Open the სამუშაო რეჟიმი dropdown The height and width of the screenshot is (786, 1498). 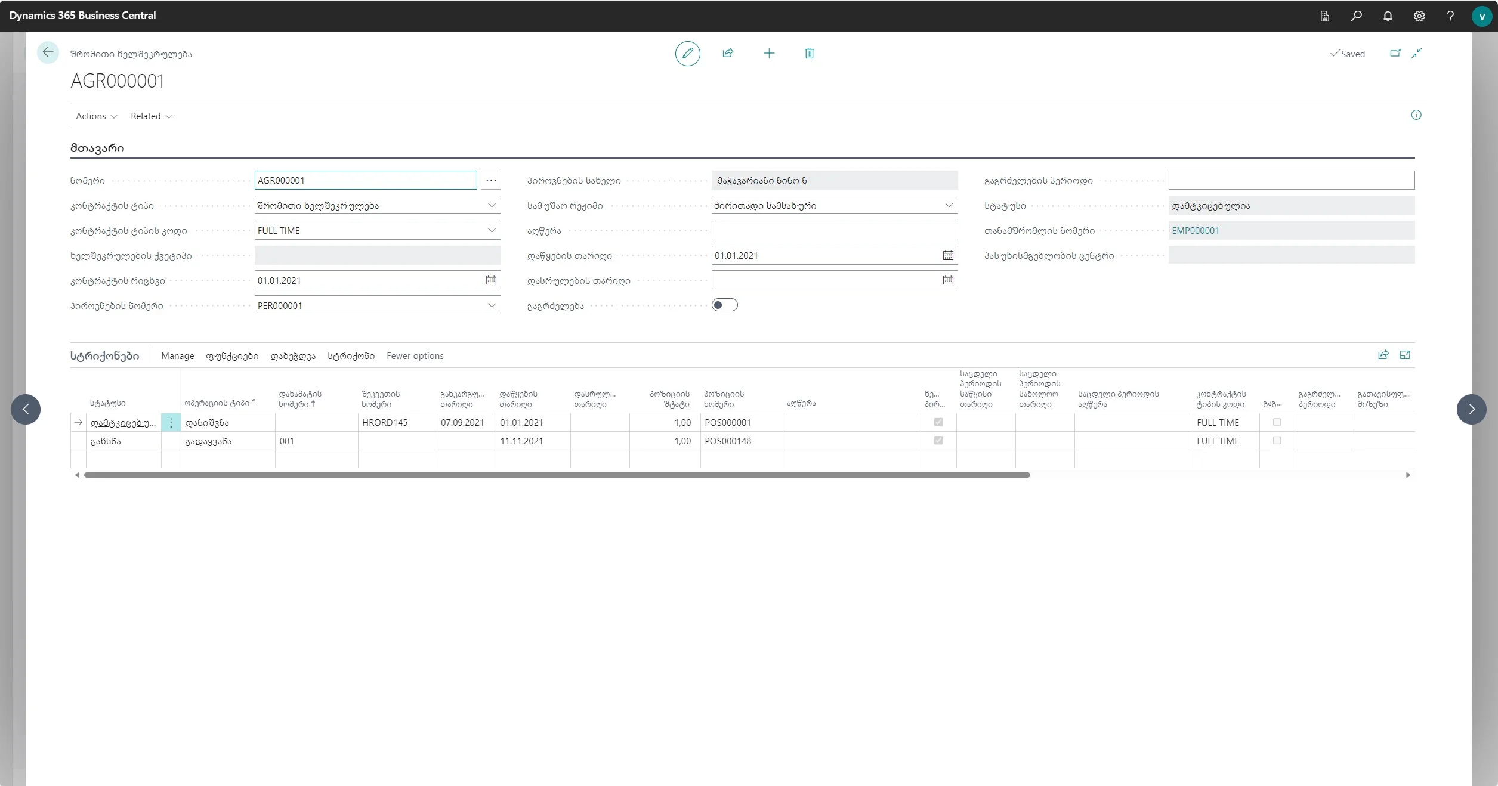pyautogui.click(x=949, y=206)
